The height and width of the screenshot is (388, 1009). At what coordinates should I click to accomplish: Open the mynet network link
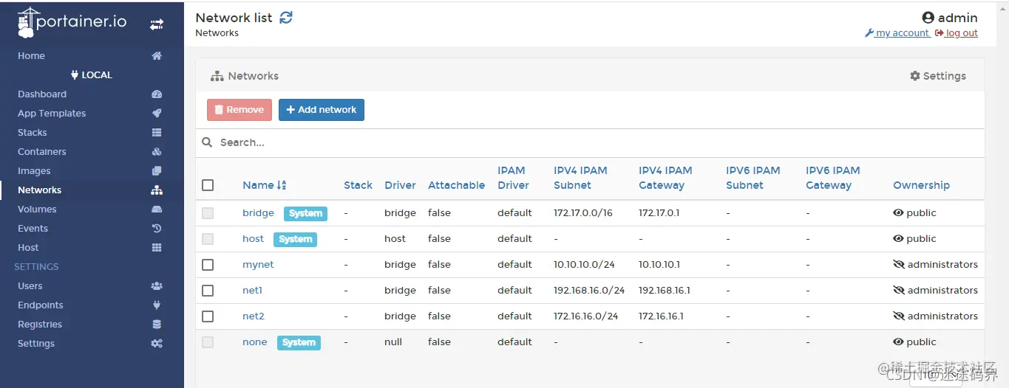pyautogui.click(x=258, y=264)
